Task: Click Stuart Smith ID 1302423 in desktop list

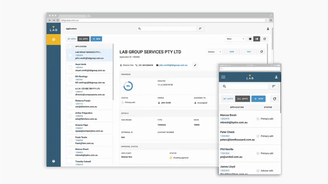Action: coord(79,67)
